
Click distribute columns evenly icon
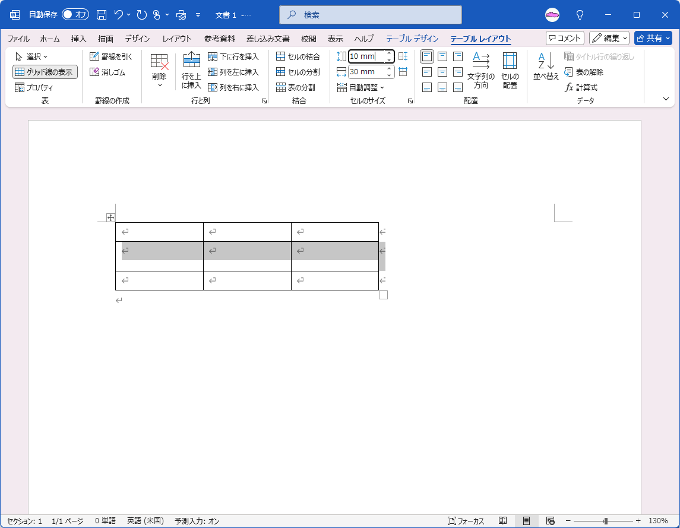point(403,72)
